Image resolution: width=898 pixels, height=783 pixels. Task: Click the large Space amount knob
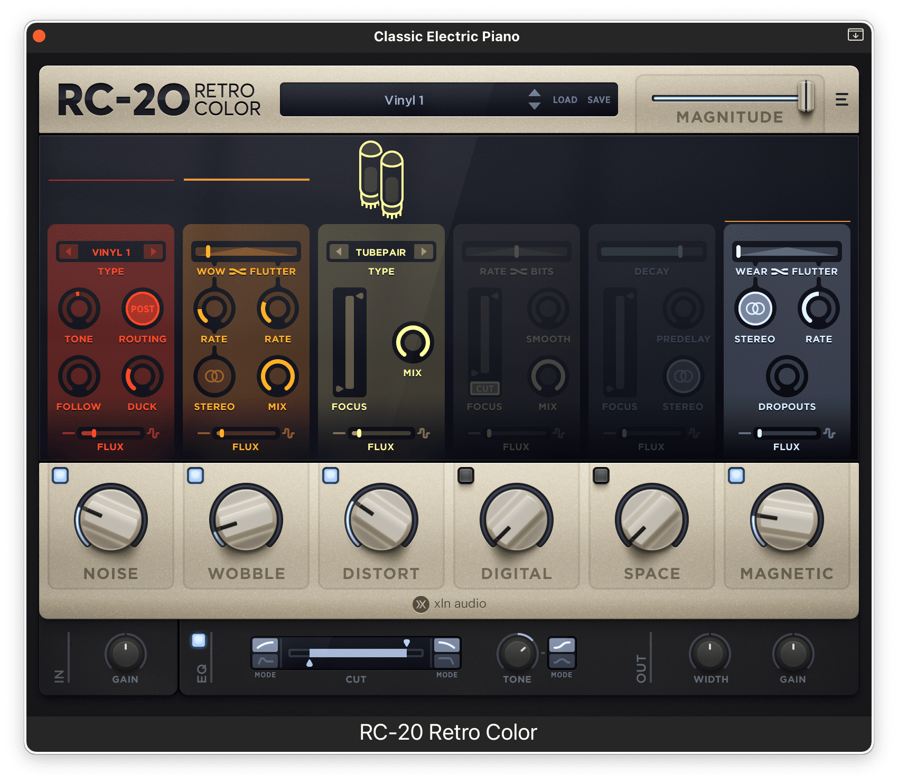(x=652, y=520)
